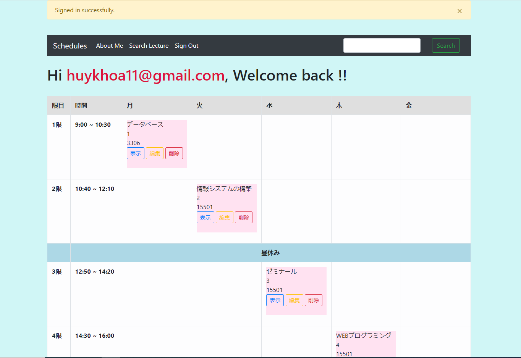Open Search Lecture in navbar
Image resolution: width=521 pixels, height=358 pixels.
149,46
